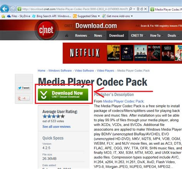Click the Favorites star icon
Screen dimensions: 182x169
click(3, 16)
